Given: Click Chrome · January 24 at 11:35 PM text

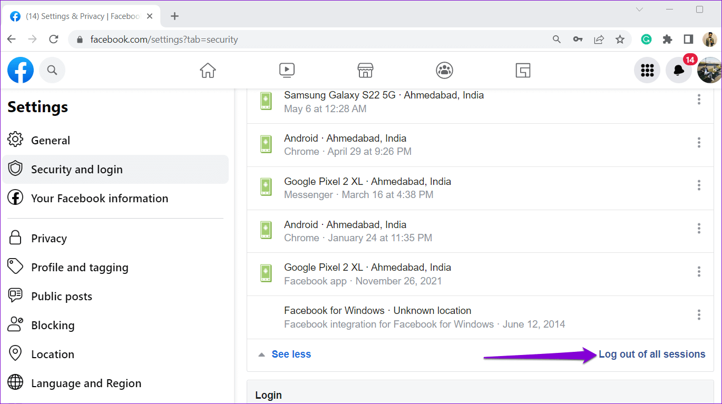Looking at the screenshot, I should coord(358,238).
